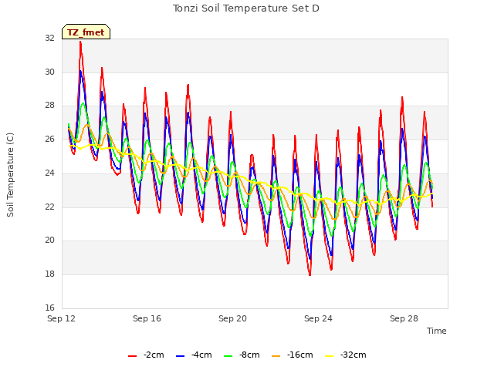Viewport: 494px width, 370px height.
Task: Select the -16cm legend label
Action: click(300, 355)
